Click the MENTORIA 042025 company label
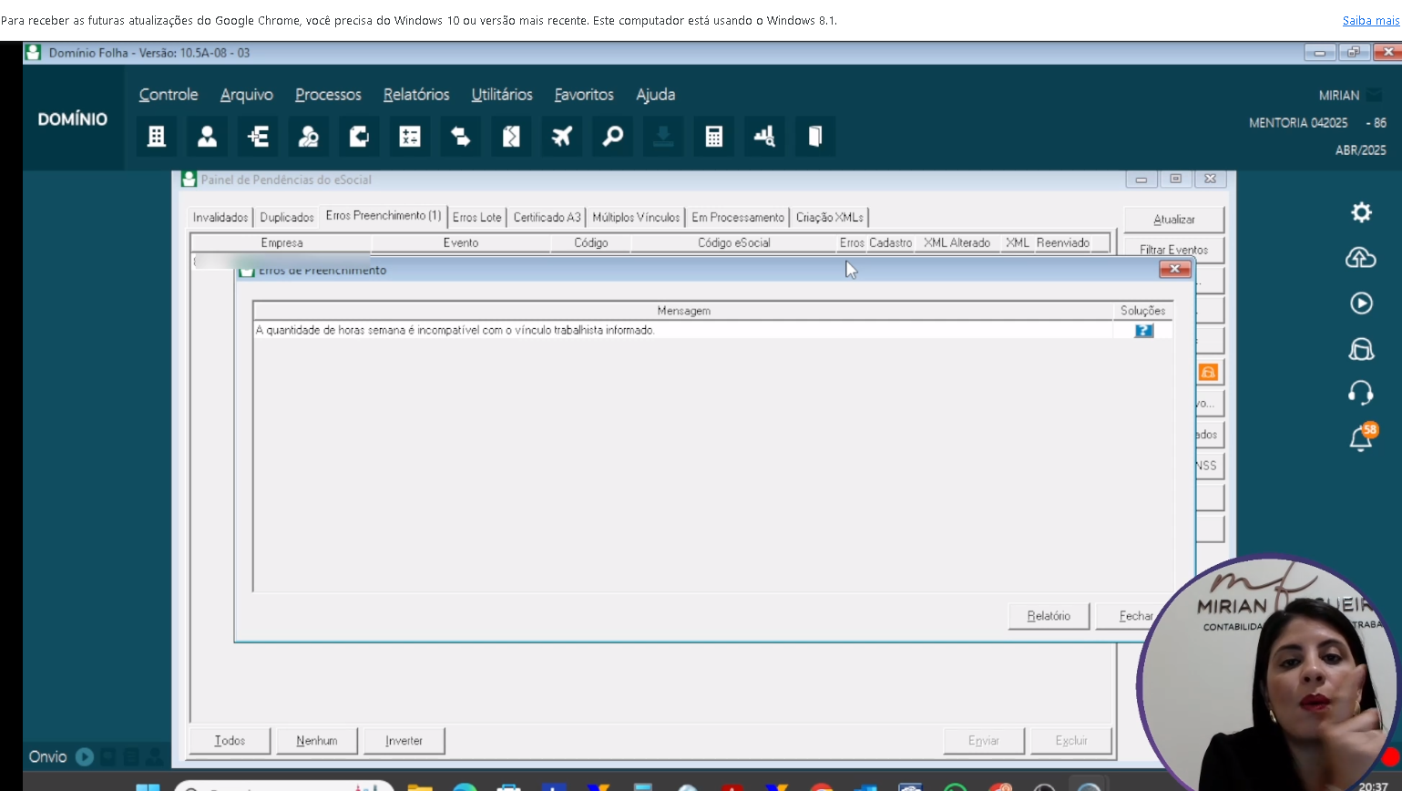The image size is (1402, 791). point(1298,123)
